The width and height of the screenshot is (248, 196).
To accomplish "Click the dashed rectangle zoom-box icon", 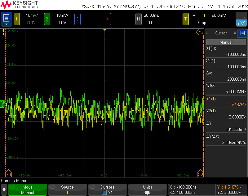I will coord(241,16).
